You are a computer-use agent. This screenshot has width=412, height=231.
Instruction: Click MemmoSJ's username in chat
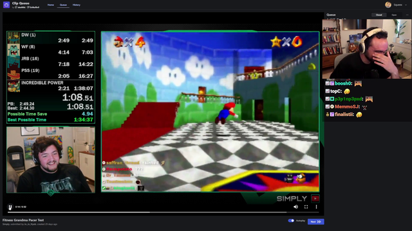coord(346,107)
